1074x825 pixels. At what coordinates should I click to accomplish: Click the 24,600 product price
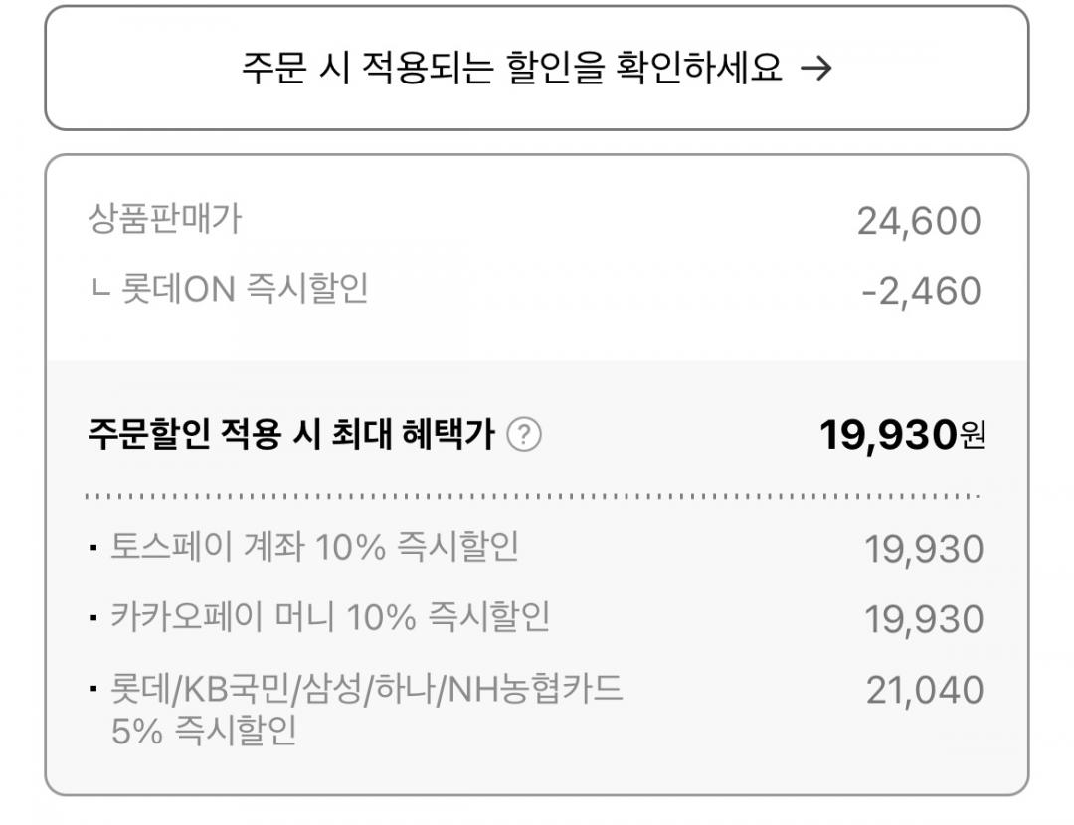pos(918,221)
